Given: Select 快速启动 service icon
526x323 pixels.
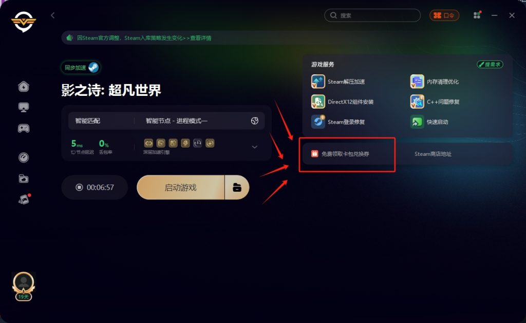Looking at the screenshot, I should pyautogui.click(x=417, y=122).
